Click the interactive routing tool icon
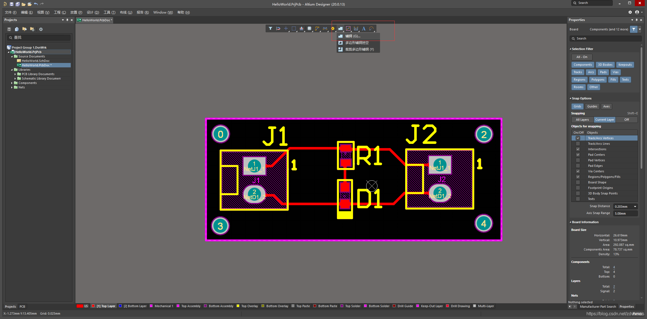The height and width of the screenshot is (319, 647). [317, 28]
